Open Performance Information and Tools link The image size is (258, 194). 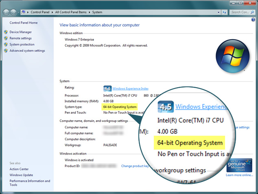tap(30, 183)
